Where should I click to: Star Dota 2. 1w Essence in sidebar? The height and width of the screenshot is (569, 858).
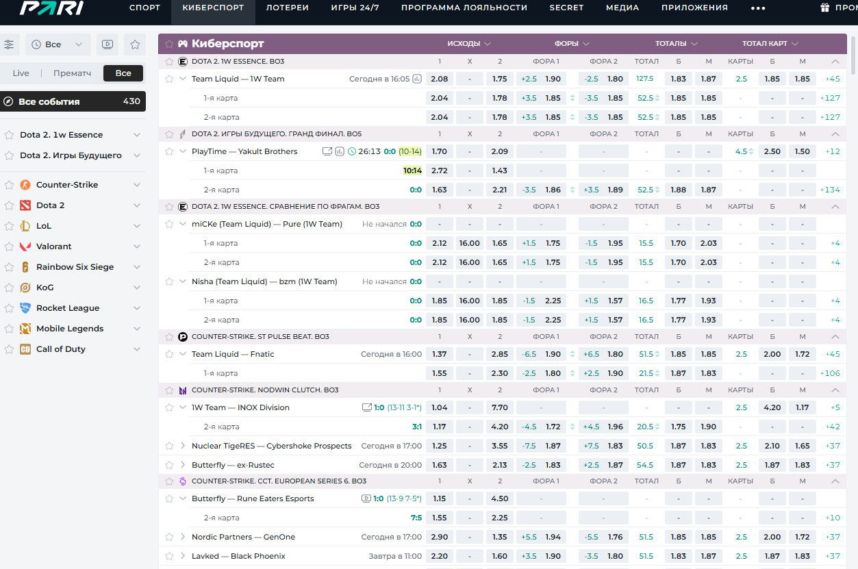(x=9, y=135)
